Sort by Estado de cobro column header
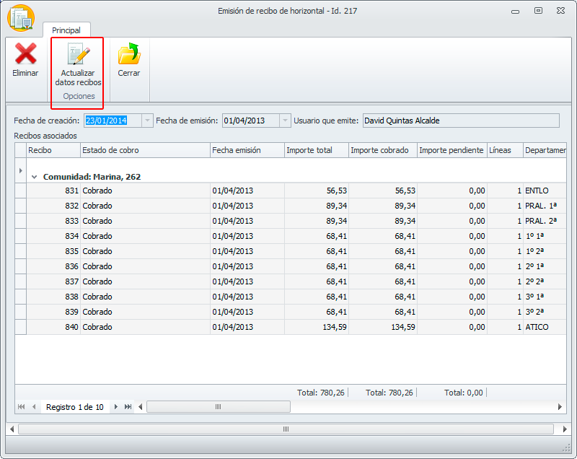This screenshot has width=577, height=459. tap(145, 150)
